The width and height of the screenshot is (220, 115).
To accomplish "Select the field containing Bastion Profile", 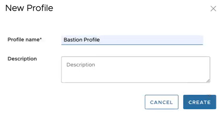I will click(x=132, y=40).
